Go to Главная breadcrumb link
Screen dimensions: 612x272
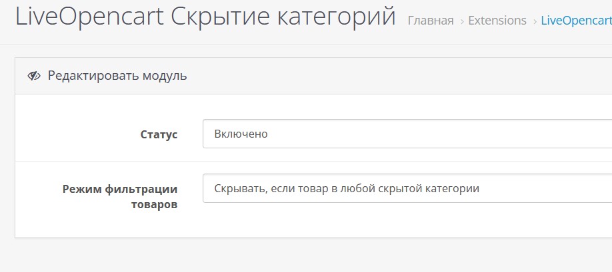[x=431, y=20]
